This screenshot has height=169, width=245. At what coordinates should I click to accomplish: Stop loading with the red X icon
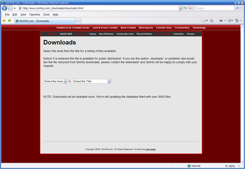pyautogui.click(x=190, y=8)
